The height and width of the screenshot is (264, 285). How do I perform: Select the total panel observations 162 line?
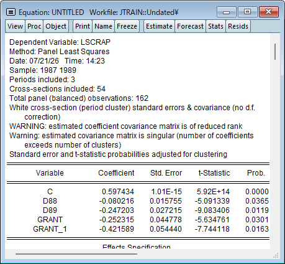[79, 98]
